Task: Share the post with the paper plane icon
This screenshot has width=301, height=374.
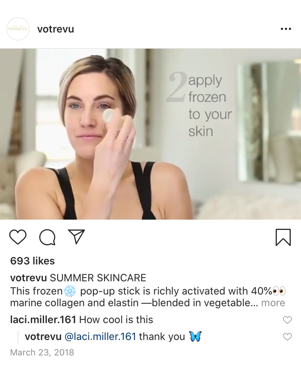Action: [77, 237]
